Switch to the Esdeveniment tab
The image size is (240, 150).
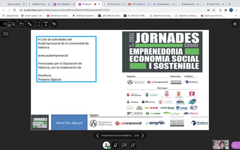click(x=188, y=4)
